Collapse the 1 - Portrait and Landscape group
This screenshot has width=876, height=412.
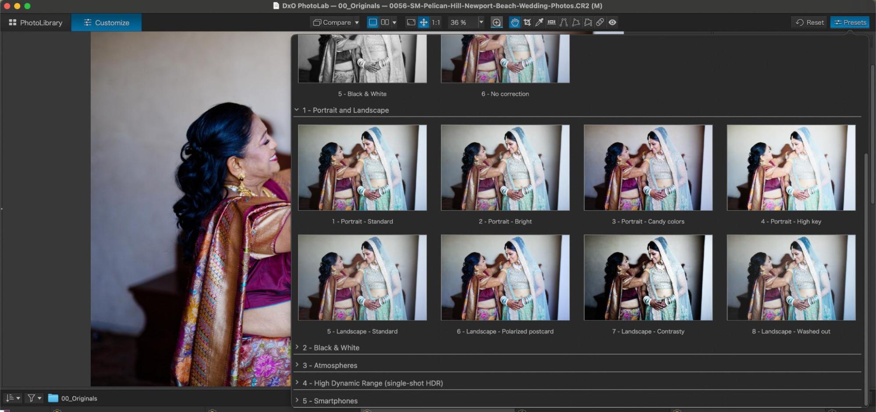[297, 110]
